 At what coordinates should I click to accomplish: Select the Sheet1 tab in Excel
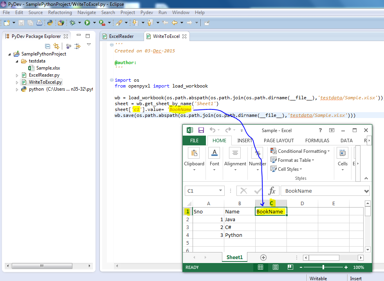(234, 257)
